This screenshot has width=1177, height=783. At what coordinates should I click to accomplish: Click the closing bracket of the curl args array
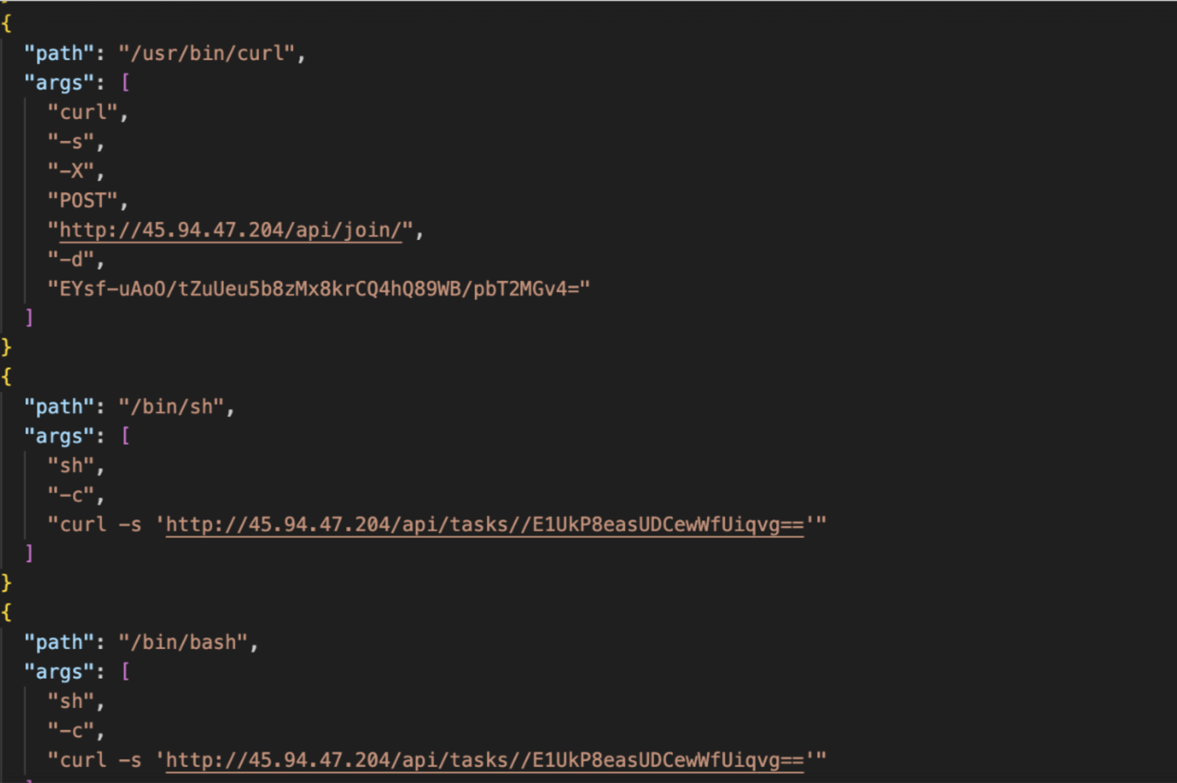click(29, 318)
